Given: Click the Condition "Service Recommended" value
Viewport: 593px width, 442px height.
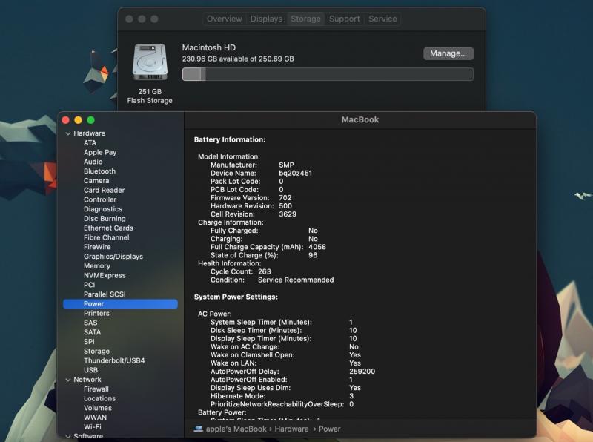Looking at the screenshot, I should click(x=296, y=280).
